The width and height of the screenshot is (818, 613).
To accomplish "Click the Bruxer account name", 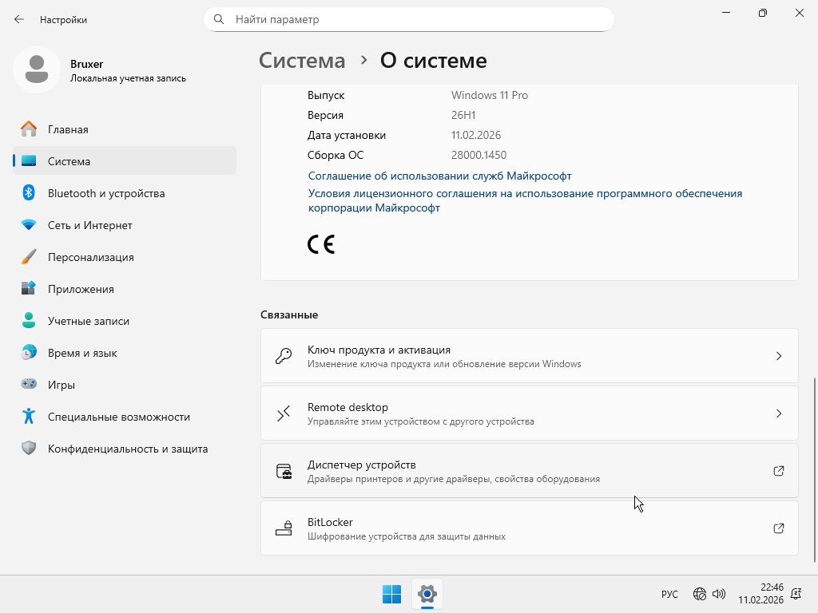I will [x=86, y=64].
